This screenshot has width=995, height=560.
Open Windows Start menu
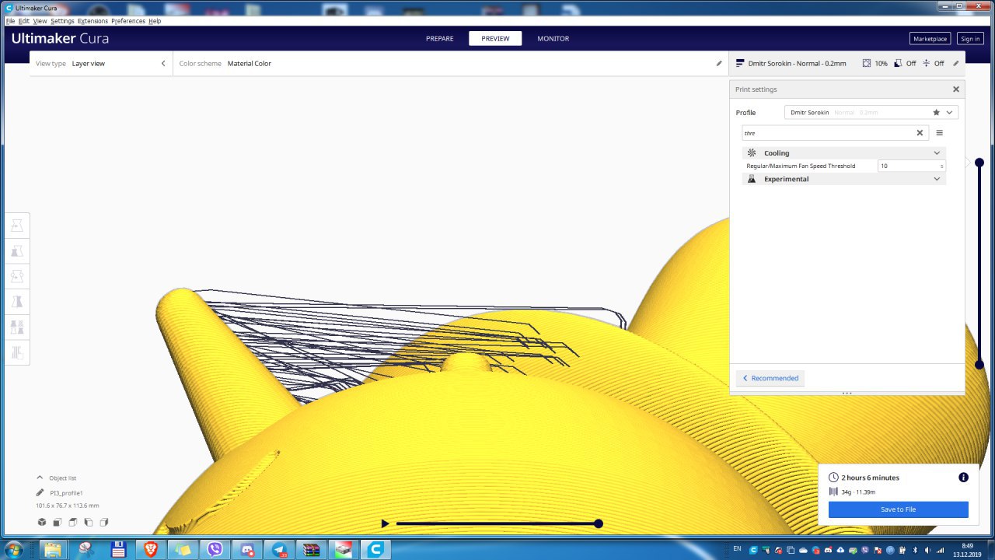tap(15, 549)
